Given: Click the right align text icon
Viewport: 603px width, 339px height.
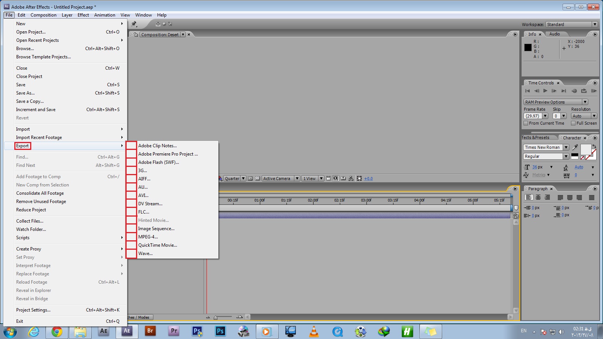Looking at the screenshot, I should click(547, 197).
